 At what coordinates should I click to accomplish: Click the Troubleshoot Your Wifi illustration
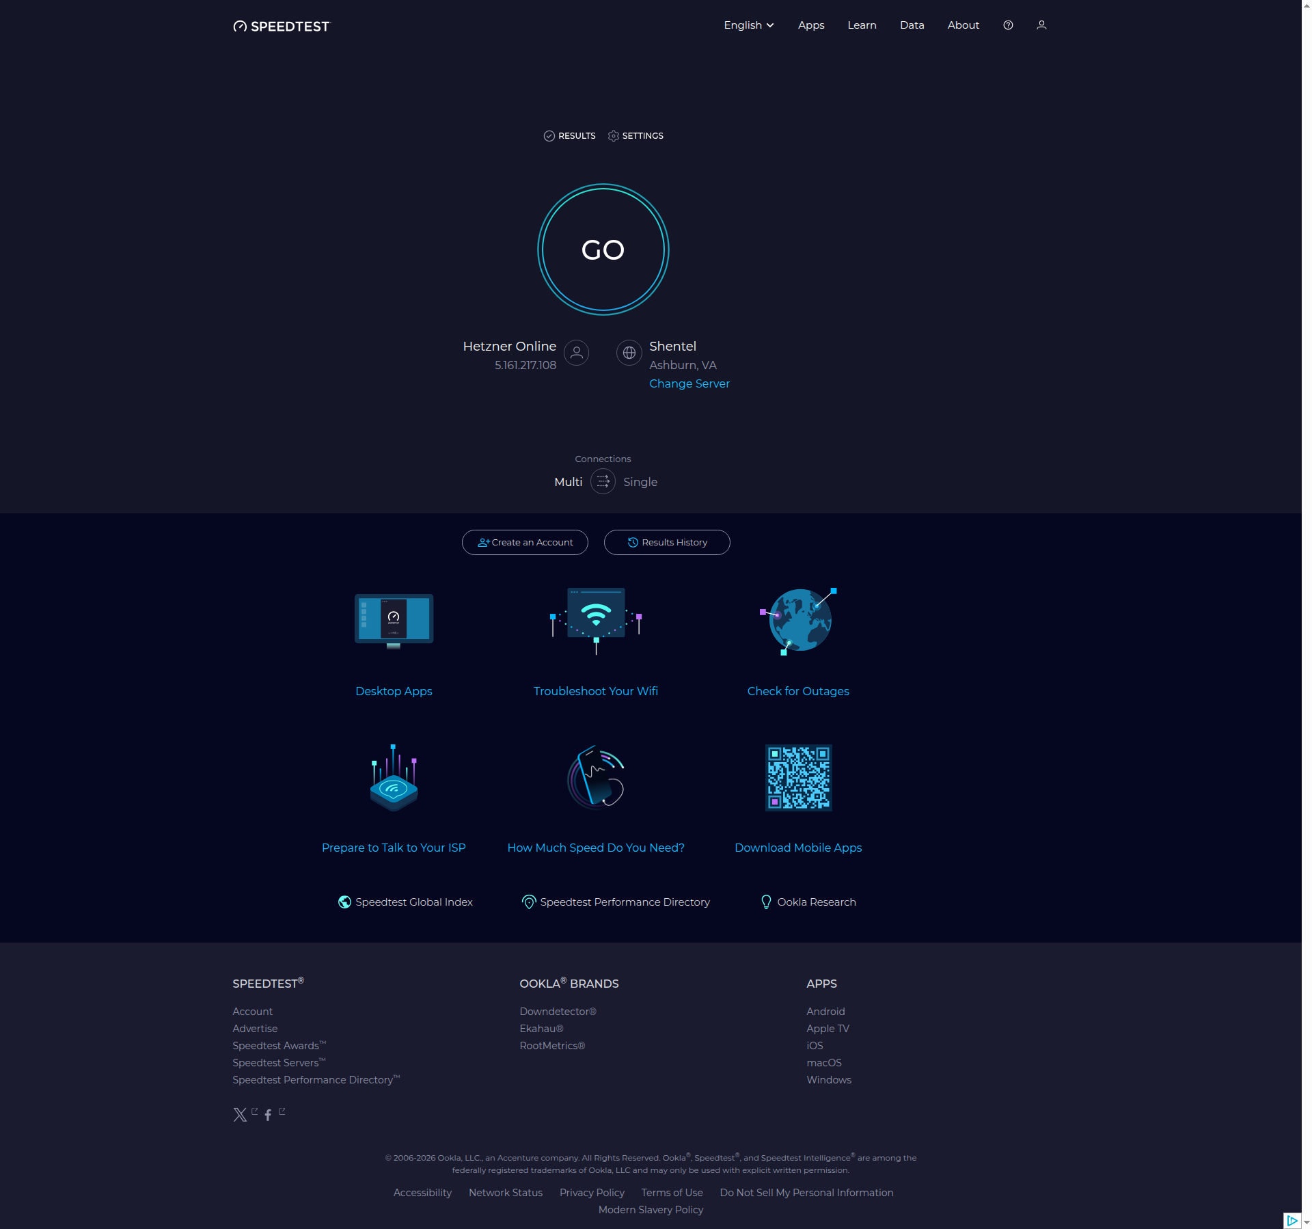[596, 621]
